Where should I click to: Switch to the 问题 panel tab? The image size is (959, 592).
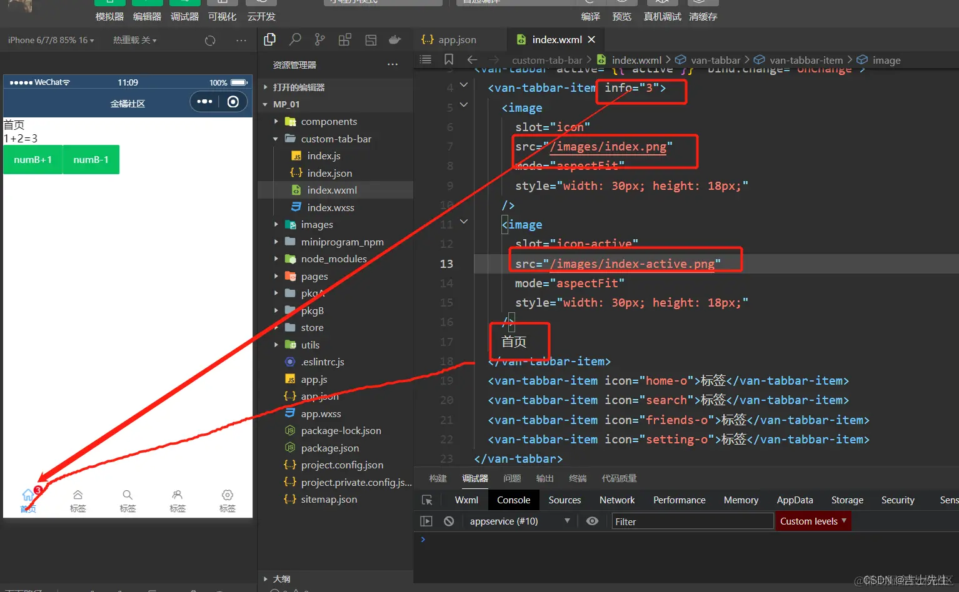[x=512, y=478]
